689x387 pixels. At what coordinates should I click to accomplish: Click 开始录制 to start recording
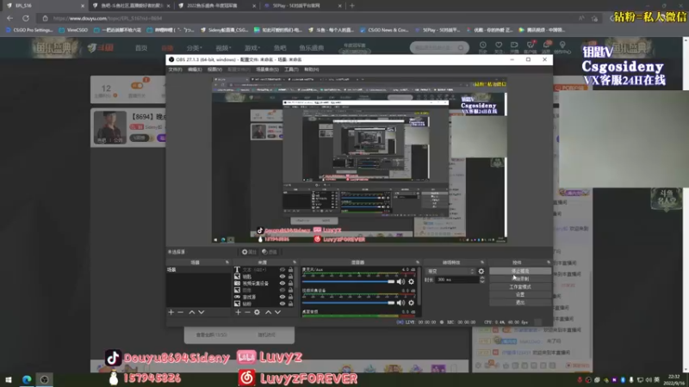click(520, 279)
